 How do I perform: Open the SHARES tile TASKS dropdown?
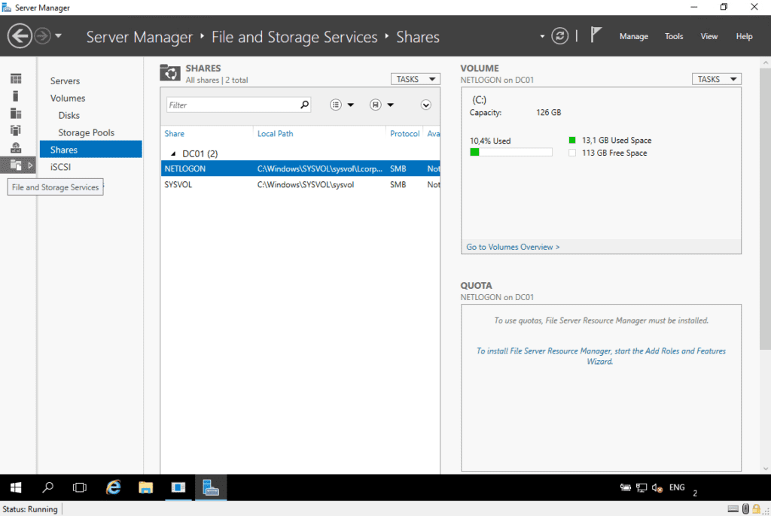415,79
